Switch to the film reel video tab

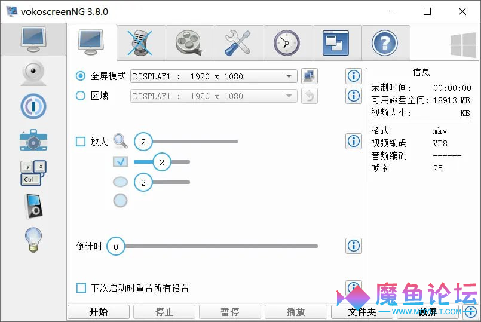coord(190,42)
